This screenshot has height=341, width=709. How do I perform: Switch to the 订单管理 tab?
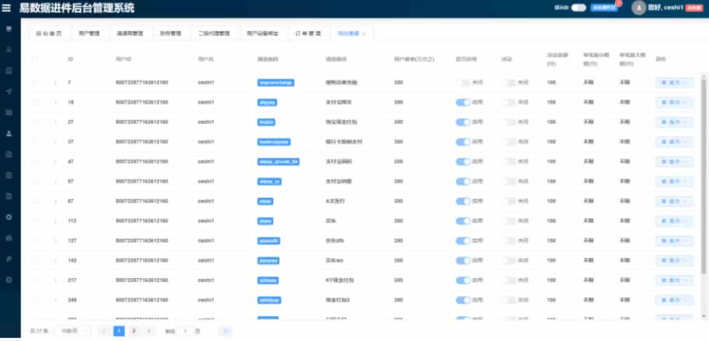tap(308, 34)
